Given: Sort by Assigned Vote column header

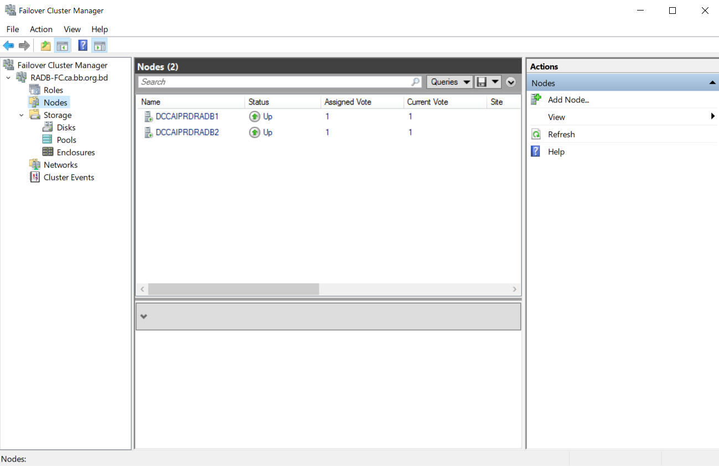Looking at the screenshot, I should pos(362,102).
